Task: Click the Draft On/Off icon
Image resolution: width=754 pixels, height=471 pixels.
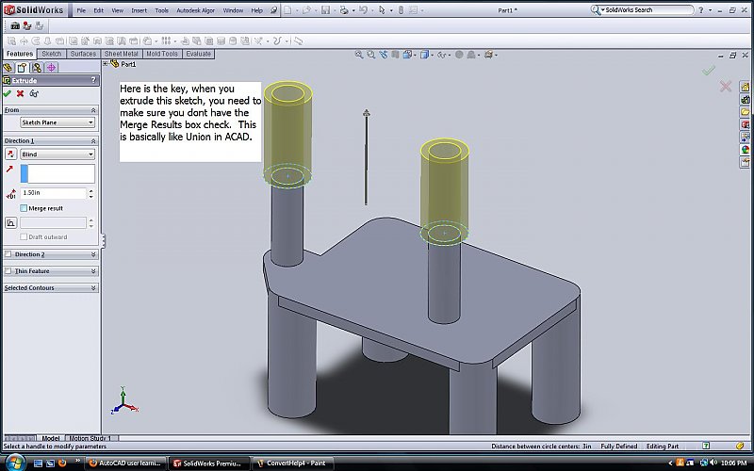Action: click(x=10, y=223)
